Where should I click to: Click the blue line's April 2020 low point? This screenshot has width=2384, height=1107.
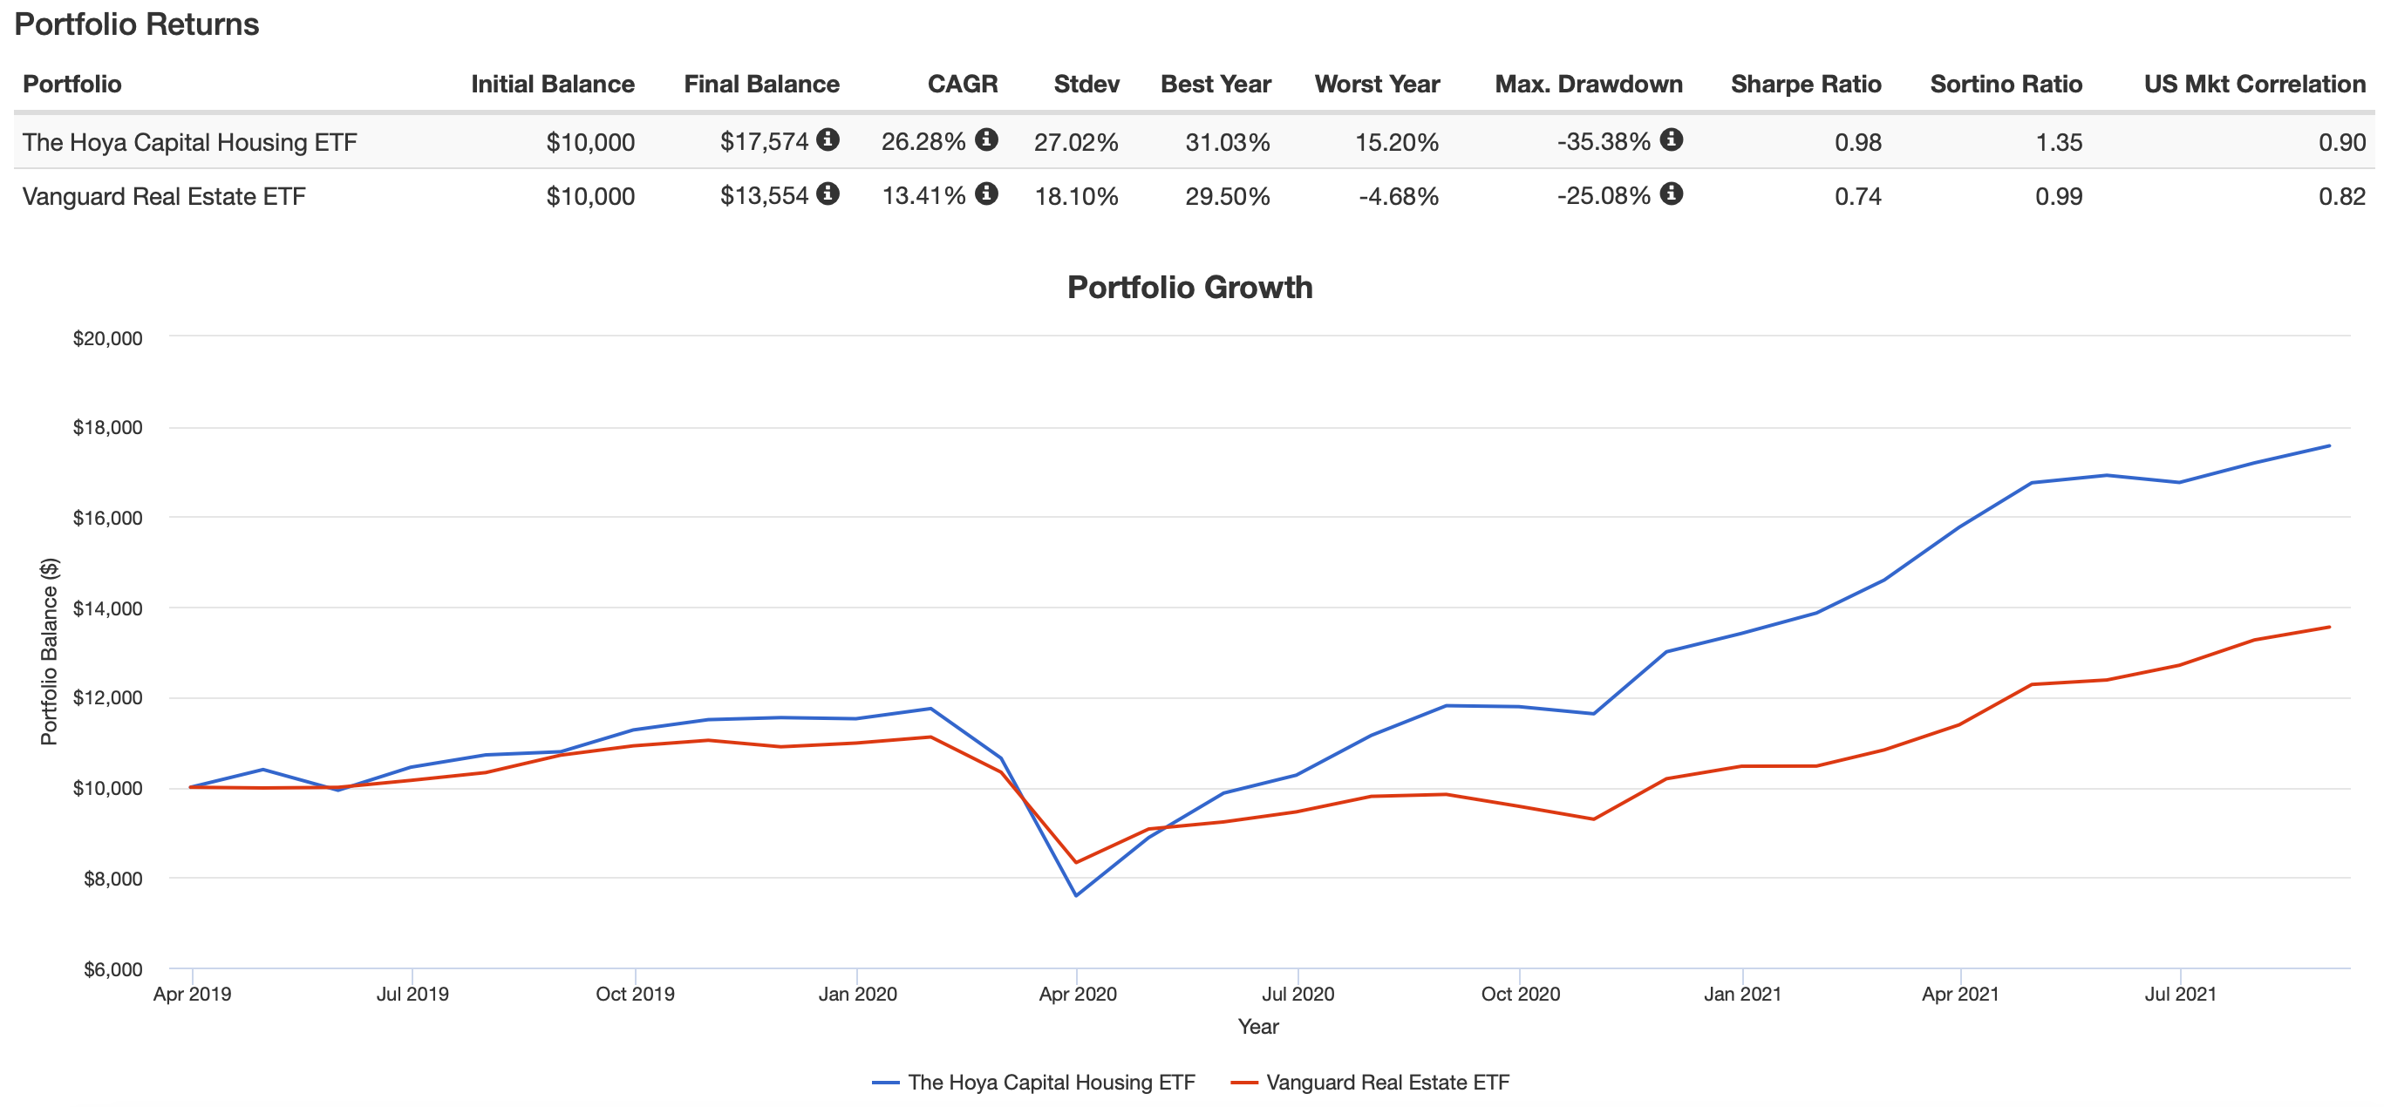[x=1075, y=895]
